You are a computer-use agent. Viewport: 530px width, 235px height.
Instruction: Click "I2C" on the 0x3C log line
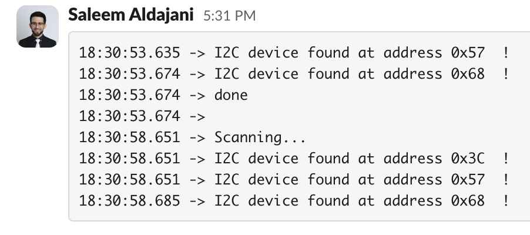226,159
